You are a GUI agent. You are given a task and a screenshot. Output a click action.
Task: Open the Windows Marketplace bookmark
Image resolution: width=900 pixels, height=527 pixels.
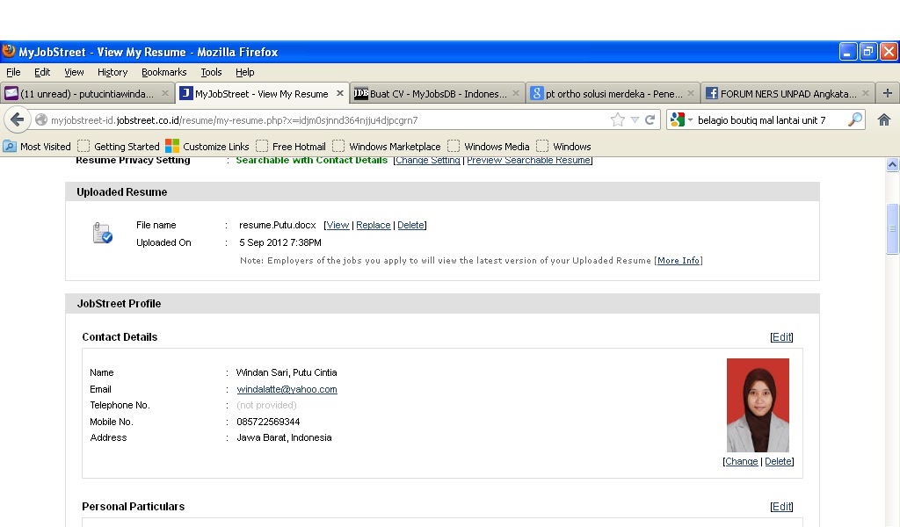tap(387, 146)
